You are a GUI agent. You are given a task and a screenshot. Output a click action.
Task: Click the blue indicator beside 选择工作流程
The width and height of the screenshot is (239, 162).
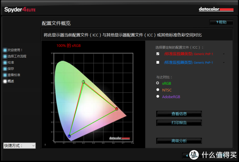click(x=5, y=57)
